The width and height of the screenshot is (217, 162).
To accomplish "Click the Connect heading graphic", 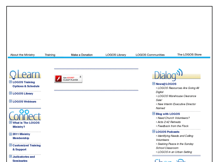I will click(x=25, y=115).
